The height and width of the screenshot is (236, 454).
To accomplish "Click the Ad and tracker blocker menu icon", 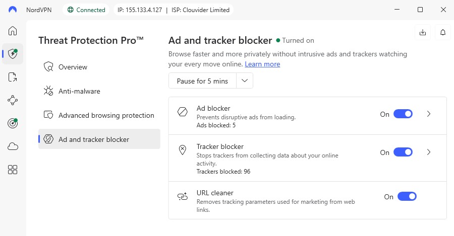I will pos(48,139).
